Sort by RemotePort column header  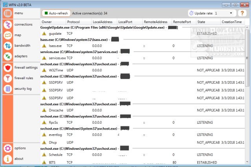184,22
